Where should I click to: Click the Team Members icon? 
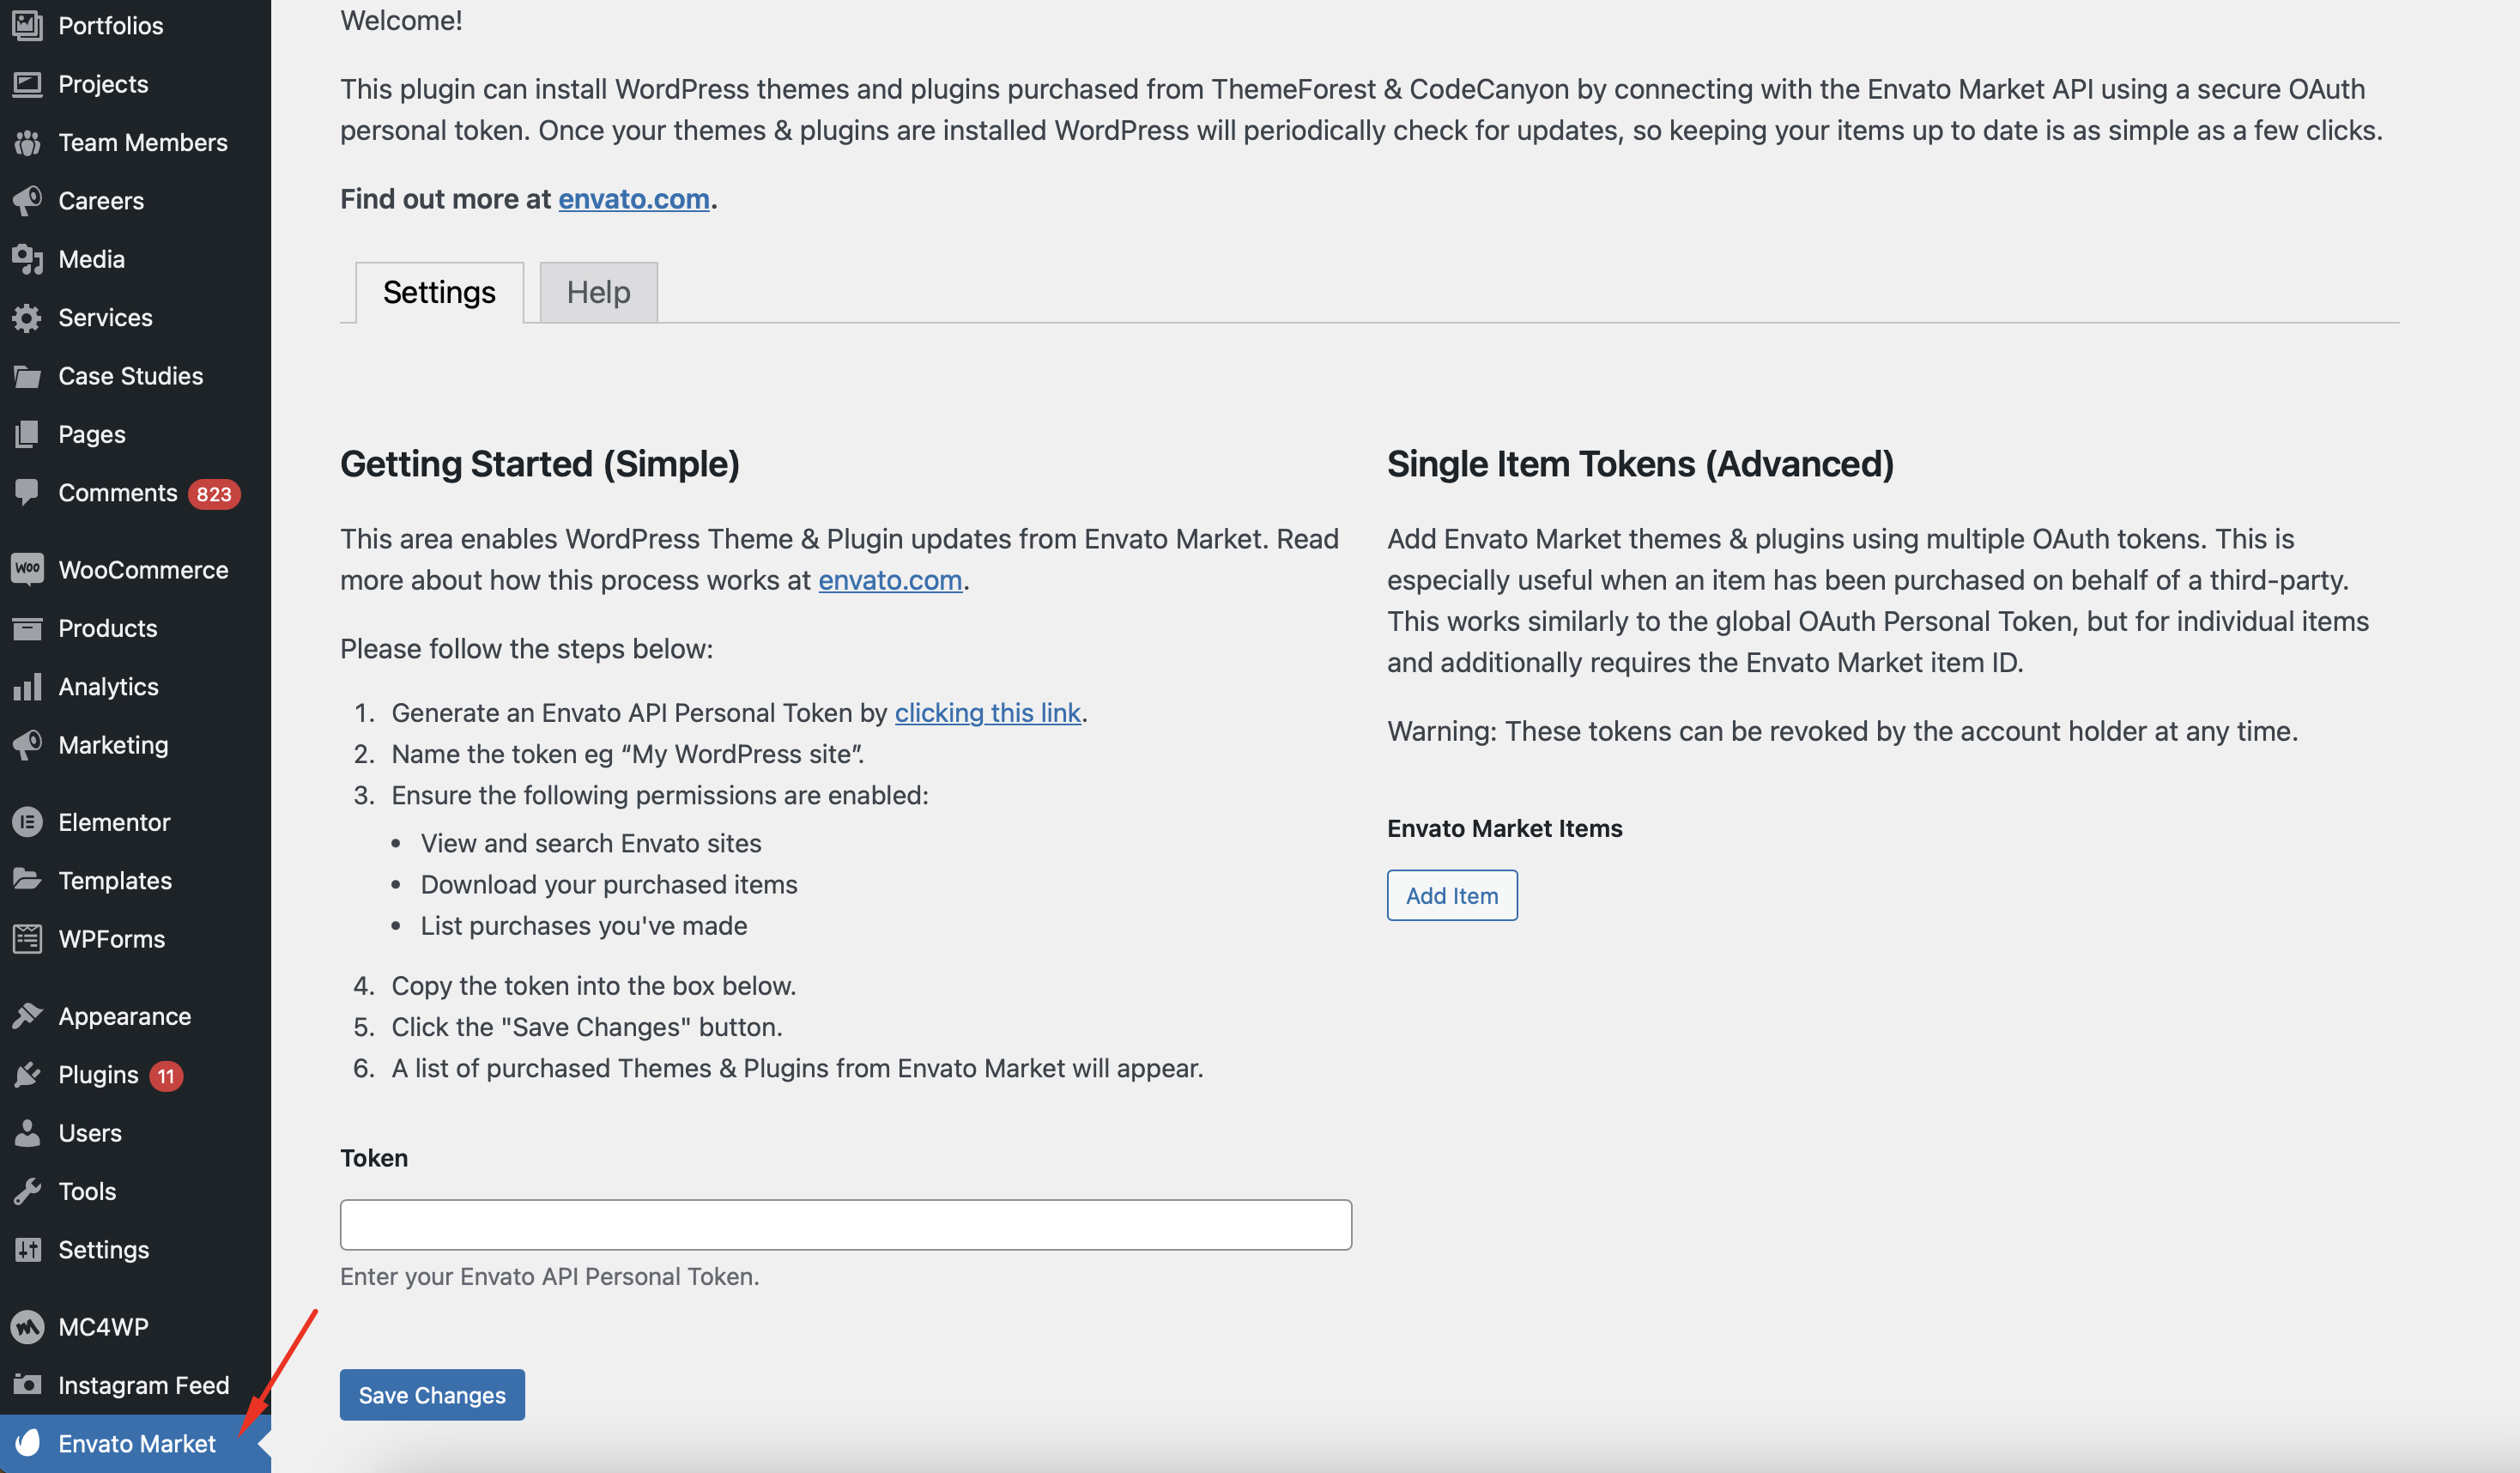[x=27, y=143]
